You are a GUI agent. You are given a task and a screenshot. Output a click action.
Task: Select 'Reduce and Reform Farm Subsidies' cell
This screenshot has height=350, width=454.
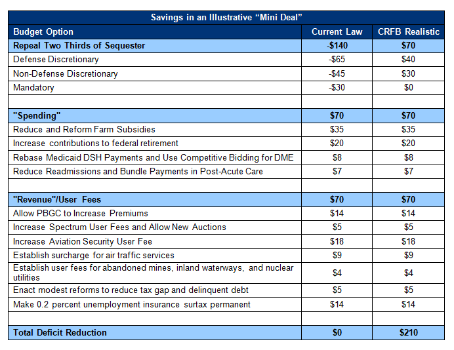tap(84, 130)
